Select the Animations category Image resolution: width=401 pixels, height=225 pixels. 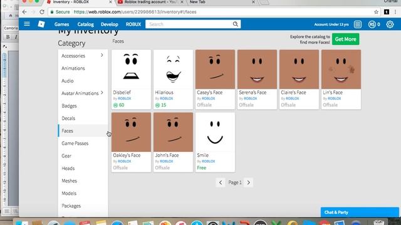coord(83,68)
